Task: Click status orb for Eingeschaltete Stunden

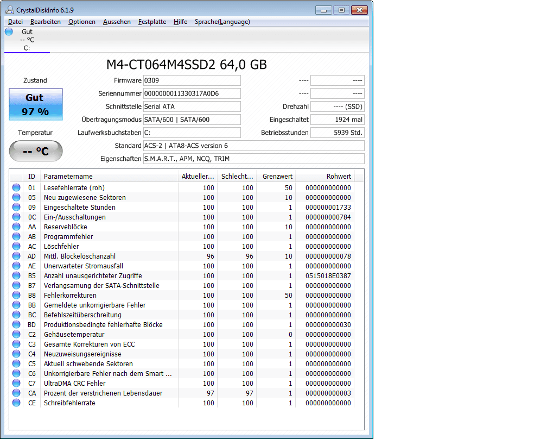Action: [x=16, y=207]
